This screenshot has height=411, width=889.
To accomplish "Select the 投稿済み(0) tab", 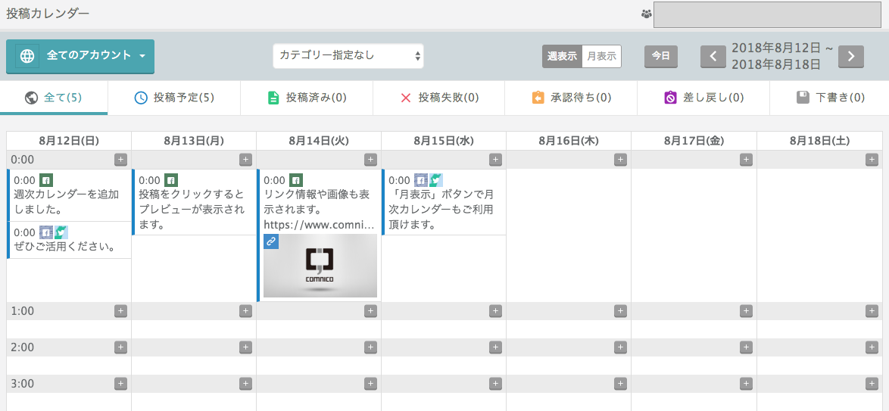I will 307,98.
